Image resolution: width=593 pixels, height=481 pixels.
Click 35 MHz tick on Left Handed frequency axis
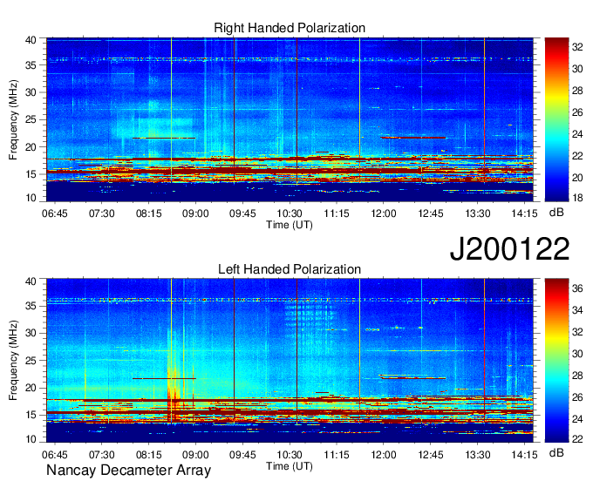click(x=31, y=306)
